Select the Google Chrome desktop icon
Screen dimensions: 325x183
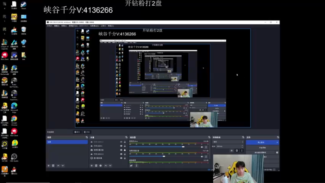[x=14, y=120]
